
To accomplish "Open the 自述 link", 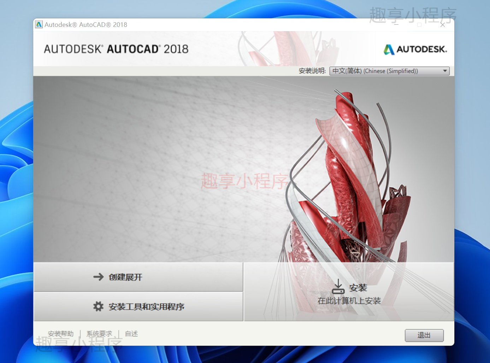I will [131, 334].
